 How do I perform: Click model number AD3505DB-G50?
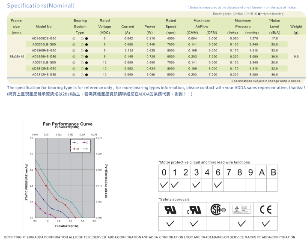pyautogui.click(x=44, y=39)
